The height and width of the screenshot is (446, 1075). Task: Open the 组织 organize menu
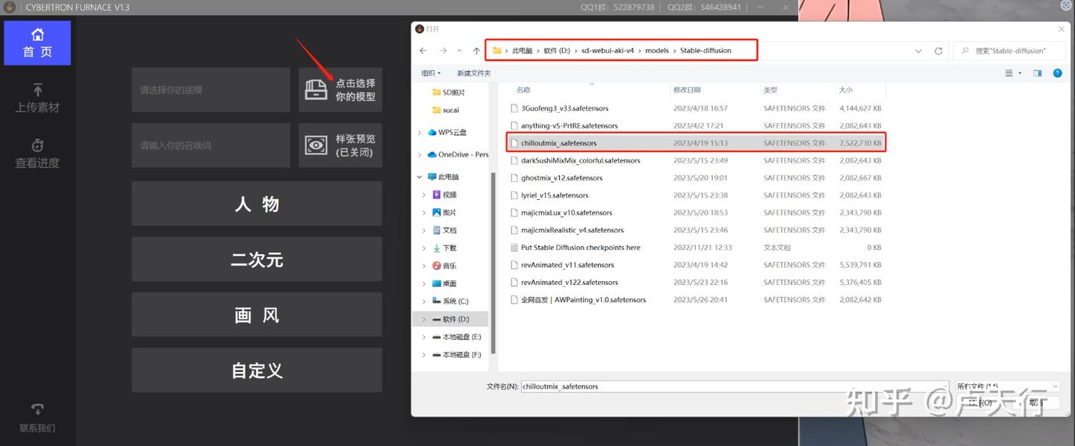(x=431, y=73)
